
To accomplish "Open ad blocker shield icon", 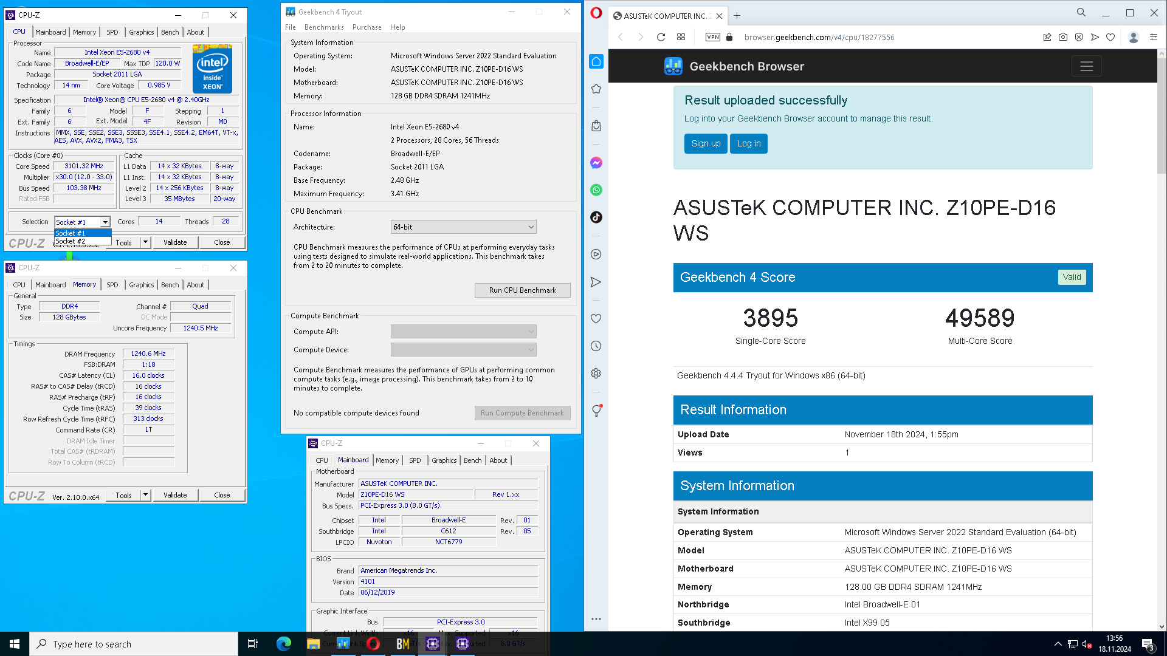I will pos(1079,37).
